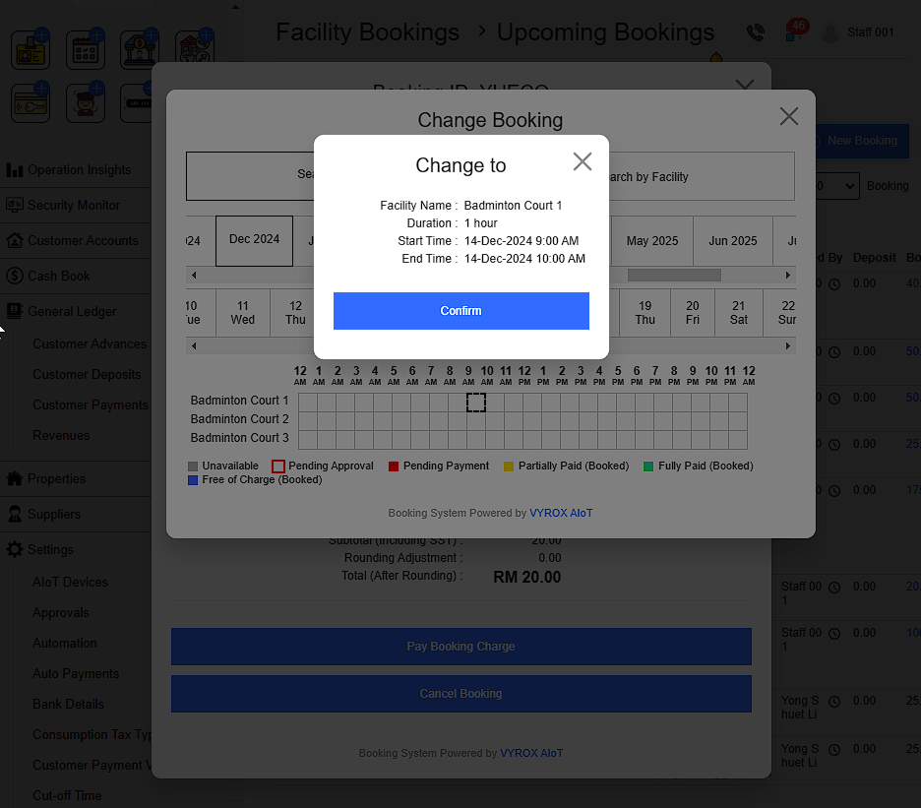Click the green phone call icon
Image resolution: width=921 pixels, height=808 pixels.
click(755, 32)
